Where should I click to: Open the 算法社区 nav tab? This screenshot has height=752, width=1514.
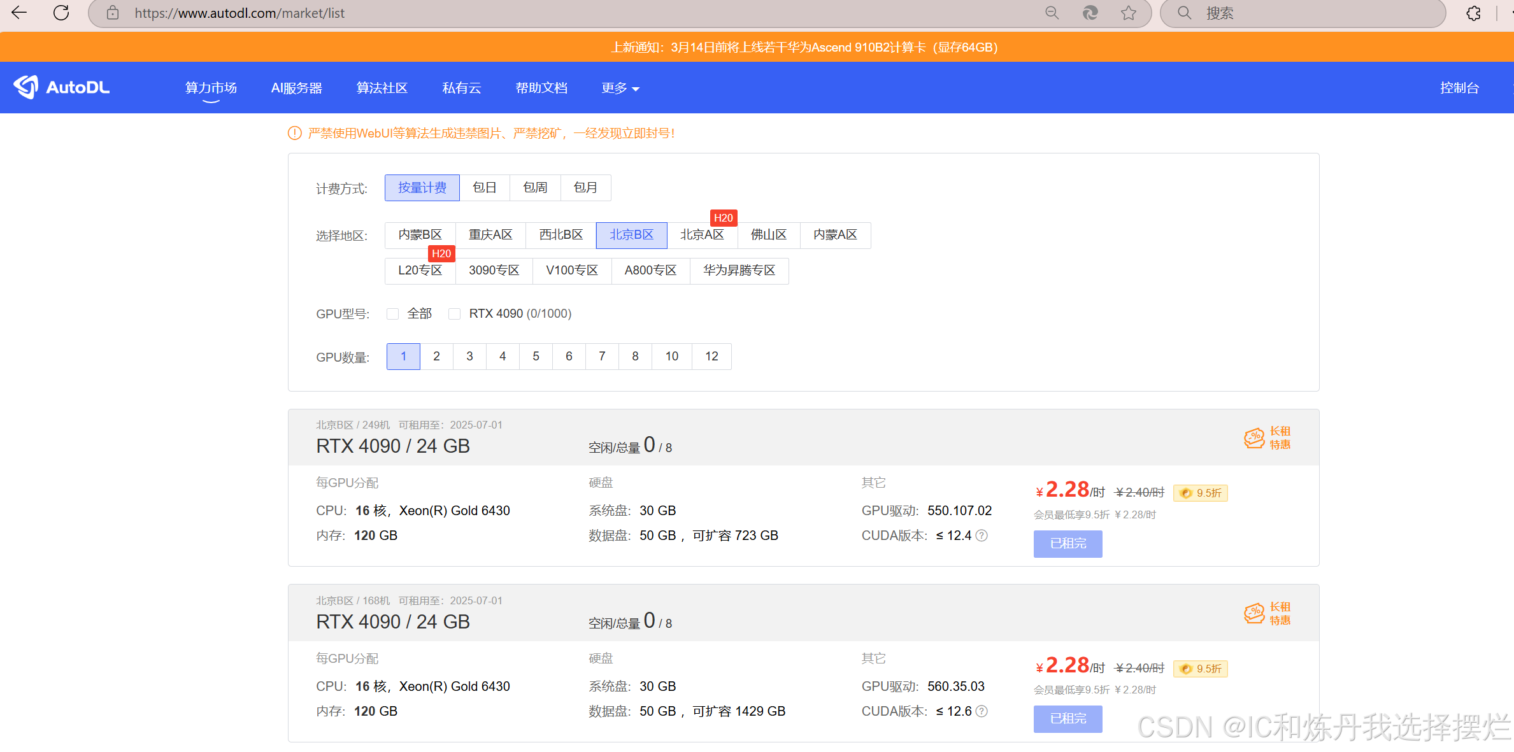(x=382, y=88)
